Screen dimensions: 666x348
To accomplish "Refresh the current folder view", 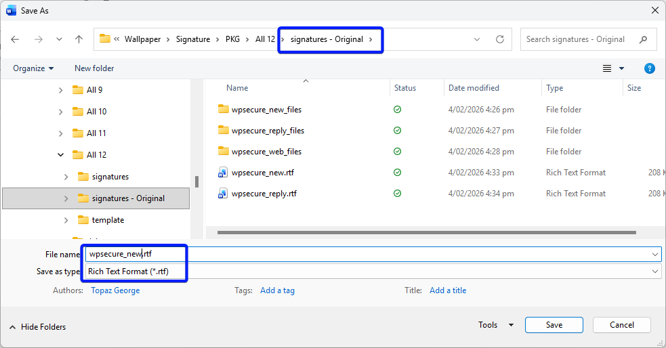I will tap(500, 39).
